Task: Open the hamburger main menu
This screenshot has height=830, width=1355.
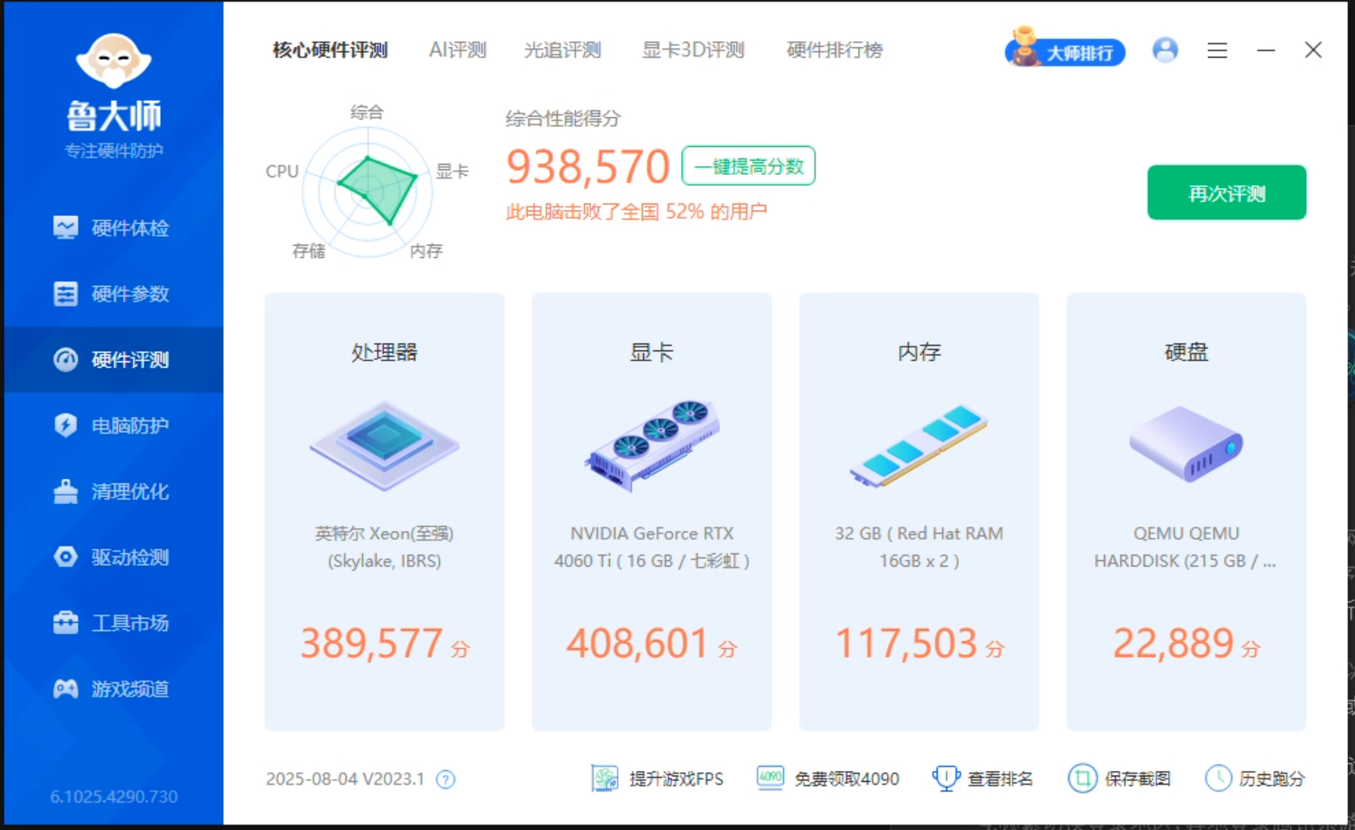Action: click(1217, 51)
